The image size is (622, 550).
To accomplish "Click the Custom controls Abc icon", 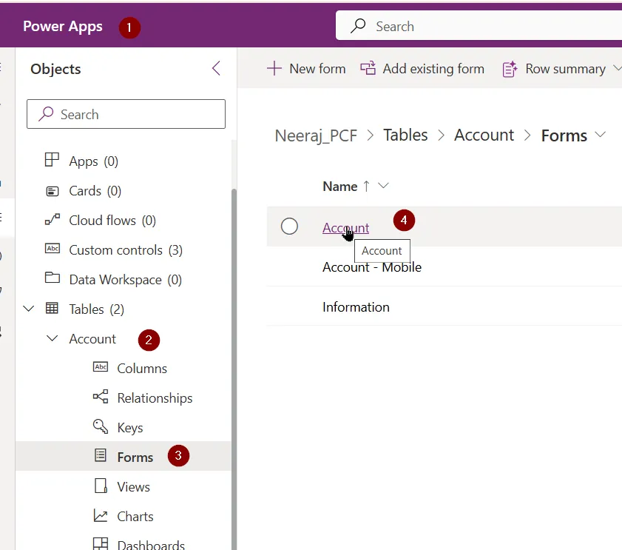I will 53,249.
